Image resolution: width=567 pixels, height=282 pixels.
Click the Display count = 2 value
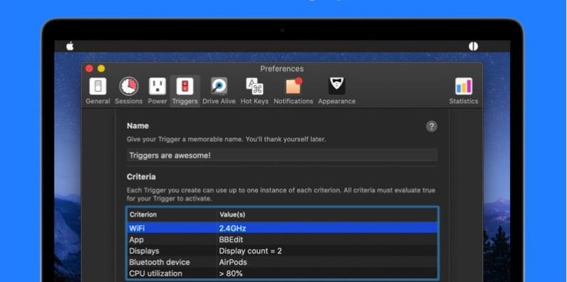tap(250, 251)
